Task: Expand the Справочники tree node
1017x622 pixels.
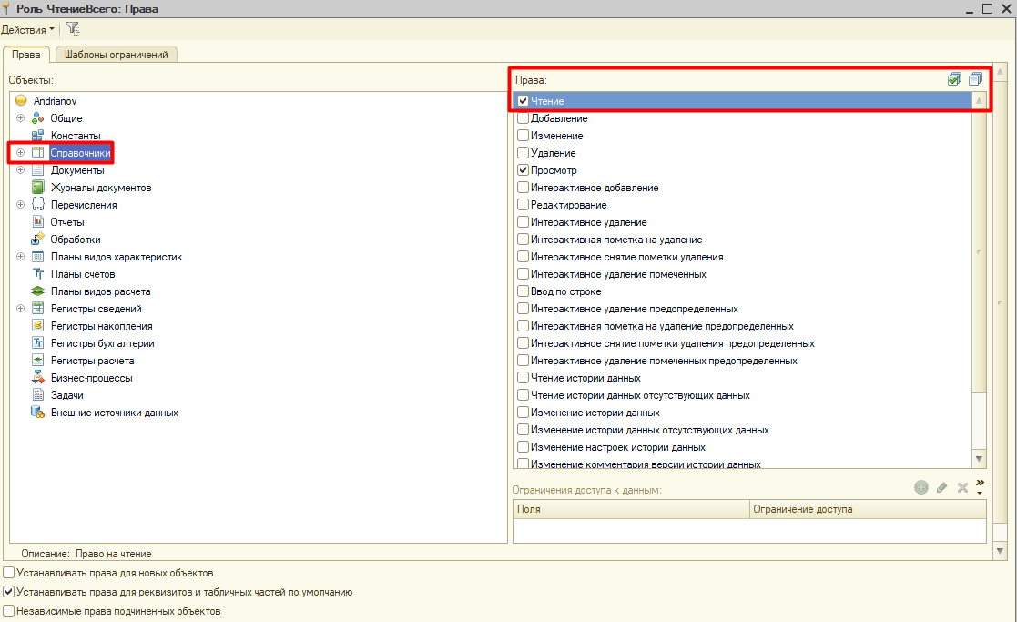Action: 20,153
